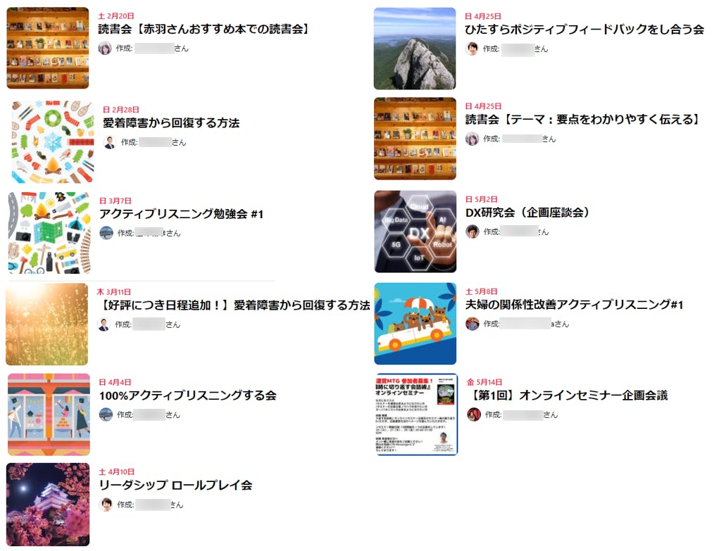Open the 100%アクティブリスニングする会 event
Image resolution: width=719 pixels, height=551 pixels.
point(188,395)
